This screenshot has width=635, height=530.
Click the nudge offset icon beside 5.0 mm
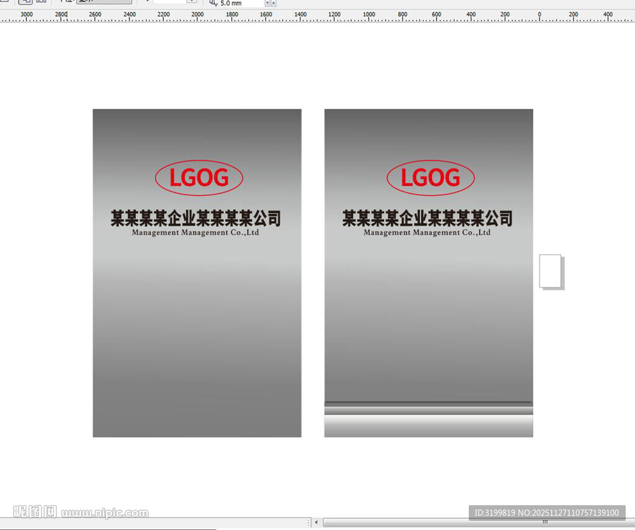[213, 3]
